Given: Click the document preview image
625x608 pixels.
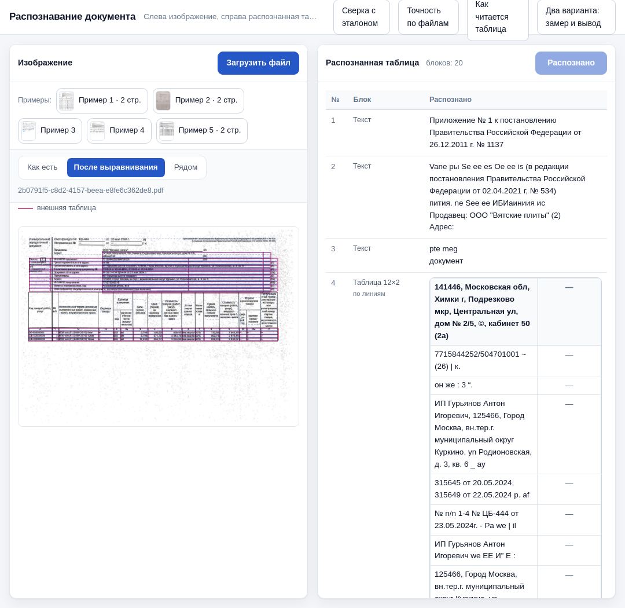Looking at the screenshot, I should point(158,327).
